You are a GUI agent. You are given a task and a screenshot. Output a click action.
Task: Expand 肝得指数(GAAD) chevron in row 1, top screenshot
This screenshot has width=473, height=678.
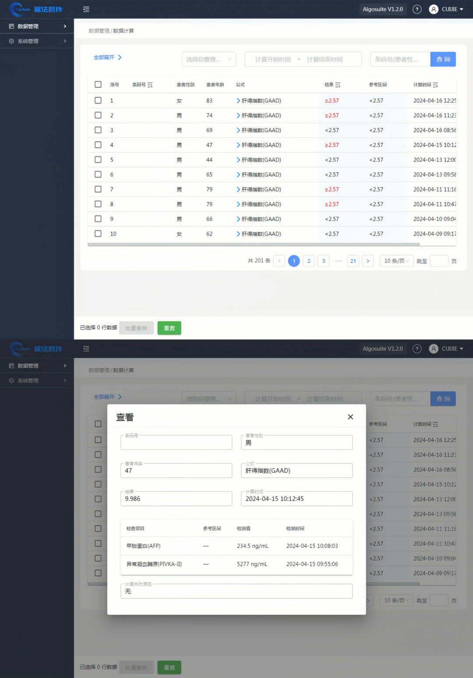tap(238, 100)
